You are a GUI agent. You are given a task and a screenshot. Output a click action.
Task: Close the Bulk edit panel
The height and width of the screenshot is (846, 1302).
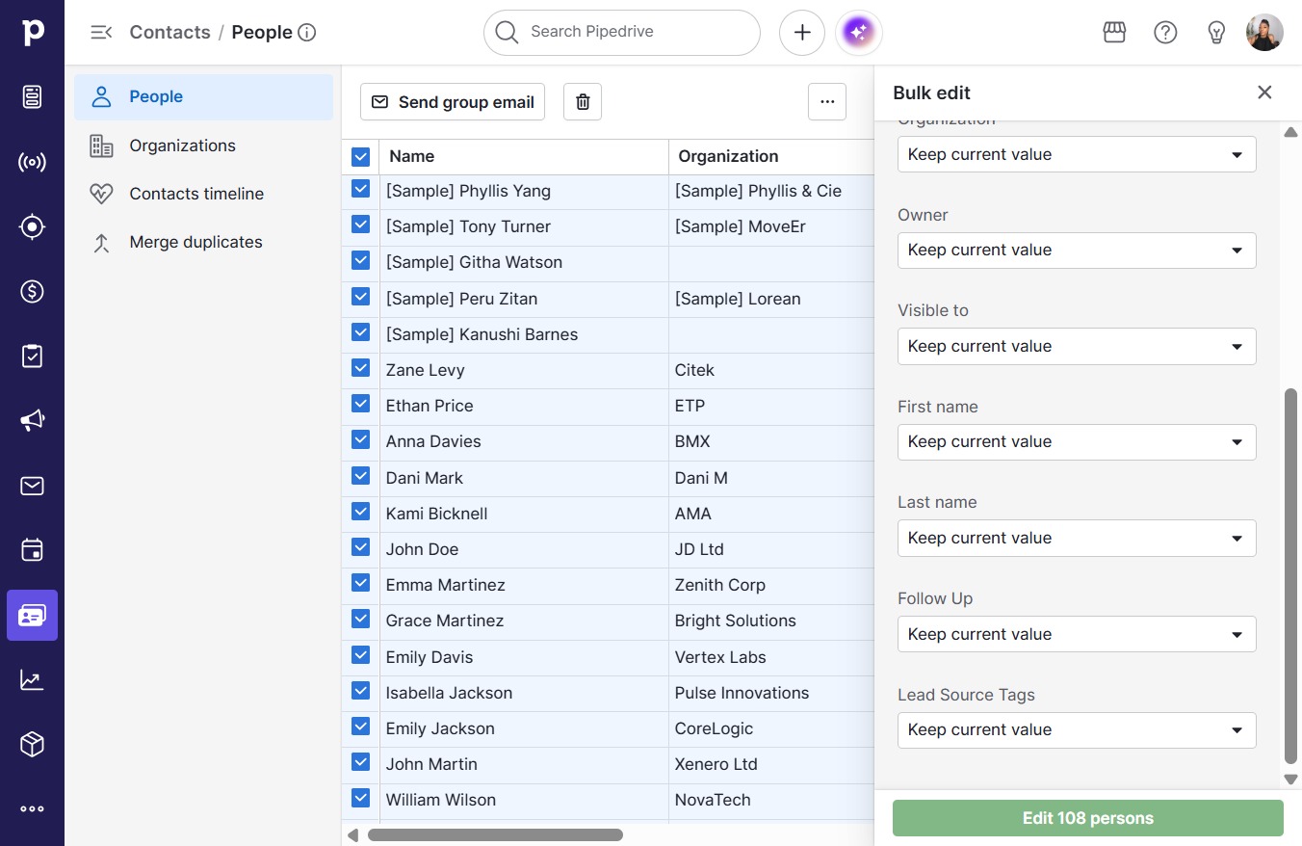pos(1264,93)
